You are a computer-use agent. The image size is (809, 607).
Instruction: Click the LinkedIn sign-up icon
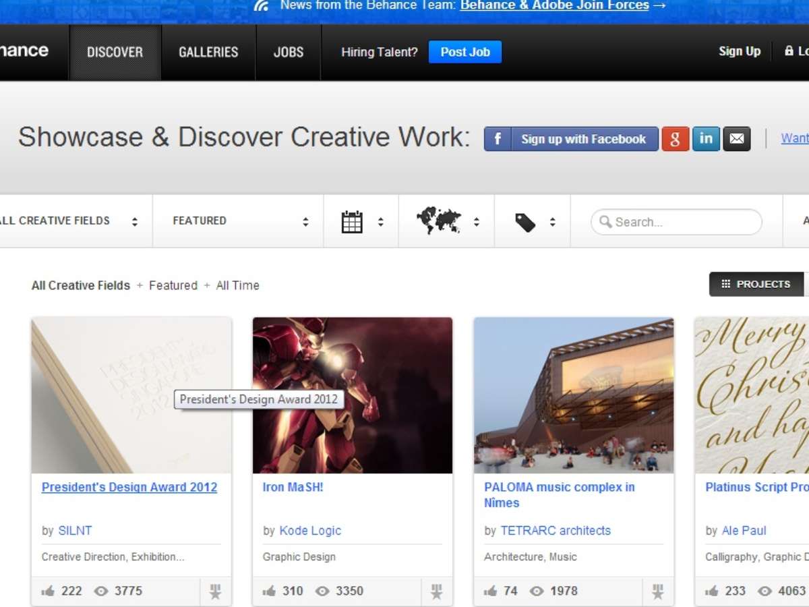(x=706, y=139)
